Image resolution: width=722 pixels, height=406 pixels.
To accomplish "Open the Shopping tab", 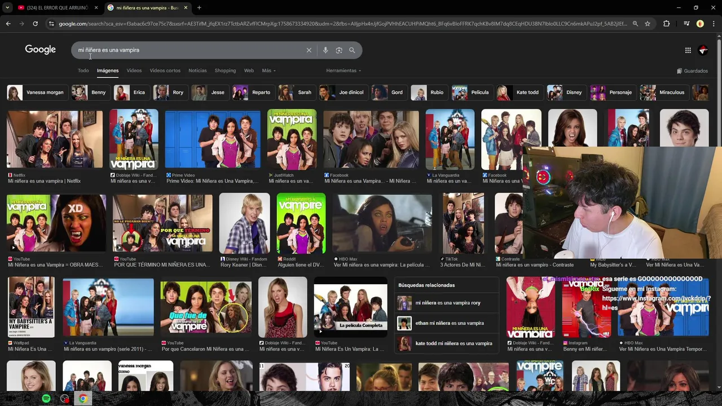I will point(225,70).
